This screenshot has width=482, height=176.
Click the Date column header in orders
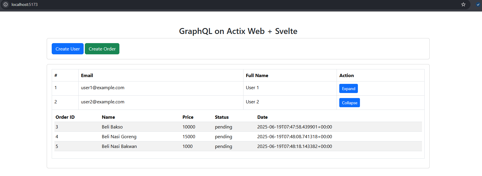tap(262, 117)
